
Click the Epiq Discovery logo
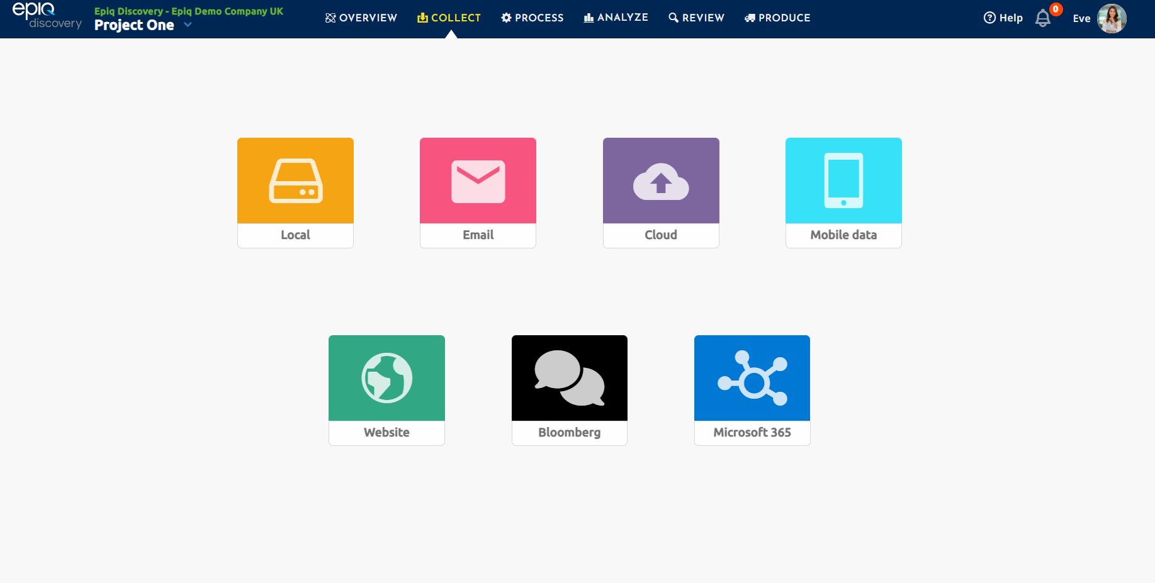47,16
